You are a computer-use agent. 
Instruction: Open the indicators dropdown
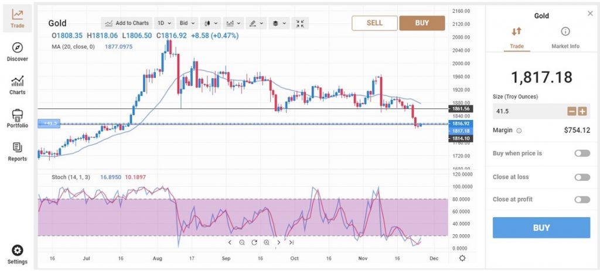pos(233,23)
